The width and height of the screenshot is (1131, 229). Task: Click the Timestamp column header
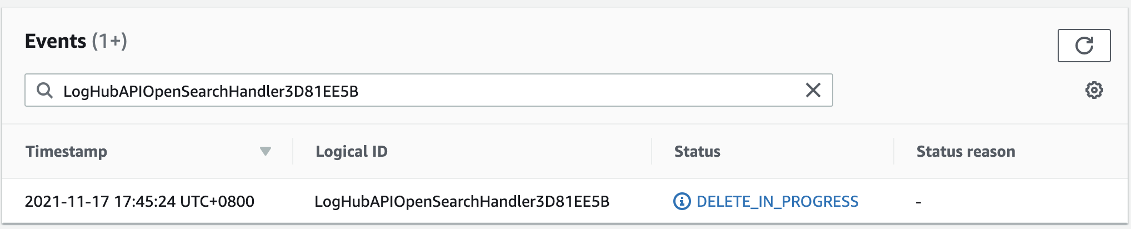pos(67,151)
